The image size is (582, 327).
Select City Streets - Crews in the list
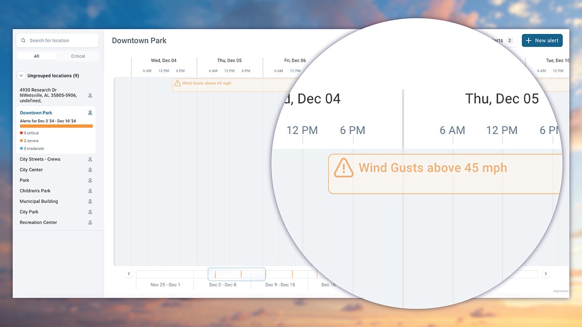(40, 159)
